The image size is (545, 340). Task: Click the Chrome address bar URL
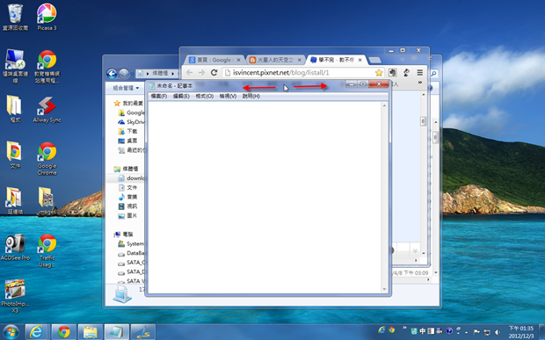(280, 73)
